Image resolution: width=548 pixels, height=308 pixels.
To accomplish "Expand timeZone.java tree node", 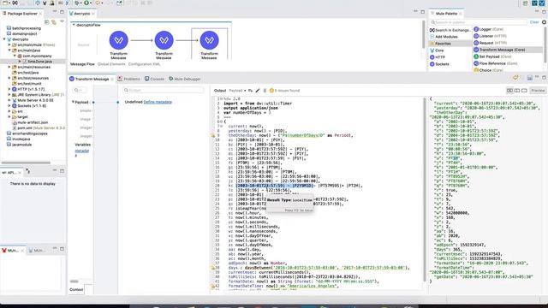I will [x=20, y=62].
